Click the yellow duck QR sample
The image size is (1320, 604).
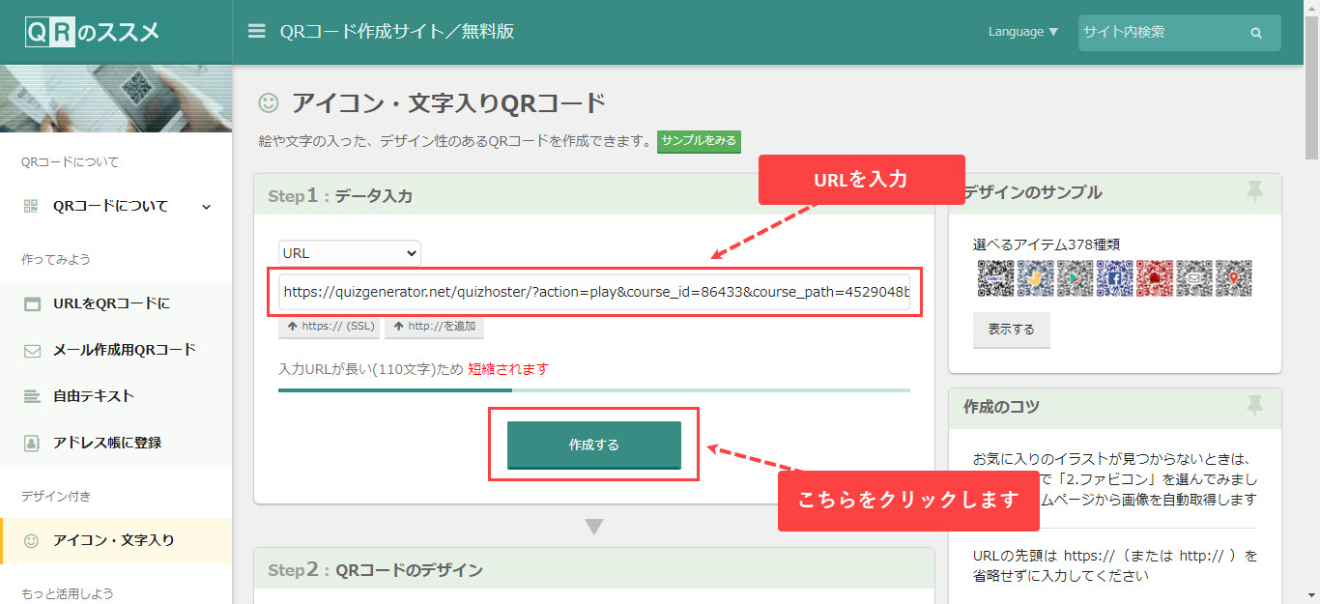(1035, 278)
